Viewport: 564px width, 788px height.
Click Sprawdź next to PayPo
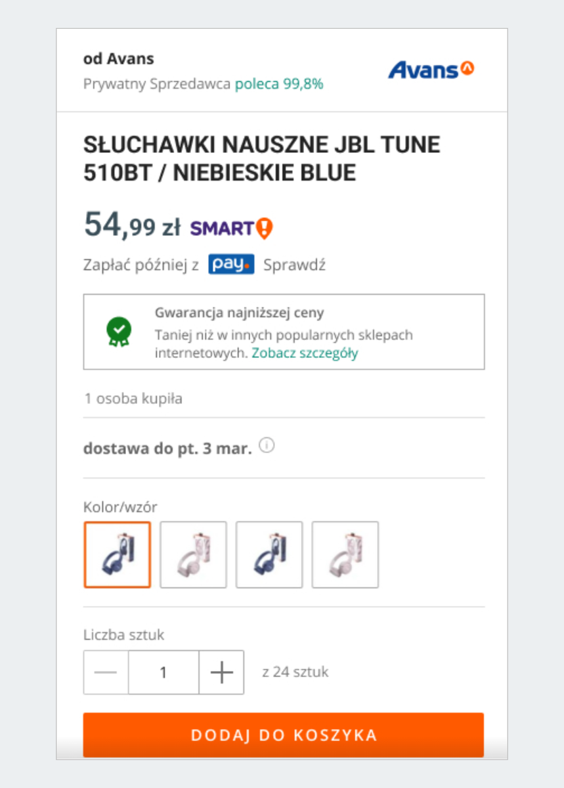[x=293, y=264]
